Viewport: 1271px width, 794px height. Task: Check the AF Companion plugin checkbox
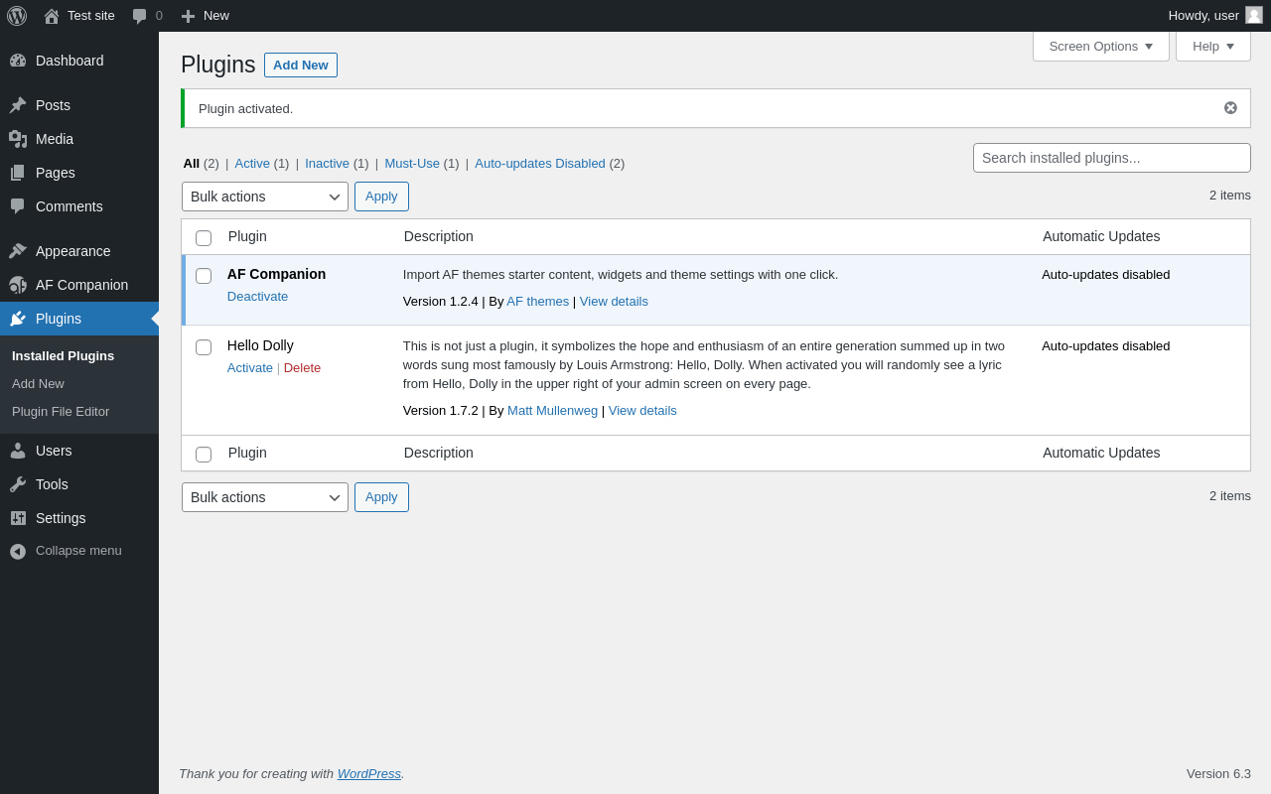coord(204,276)
